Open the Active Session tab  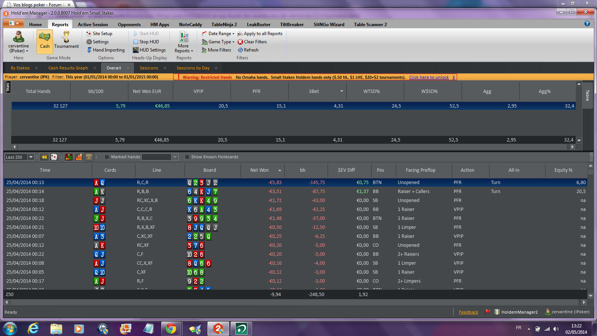coord(93,25)
